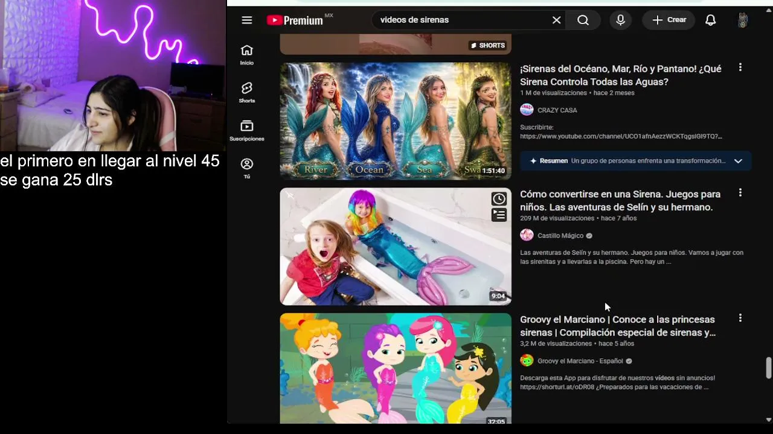
Task: Click the '9:04' duration badge
Action: (498, 297)
